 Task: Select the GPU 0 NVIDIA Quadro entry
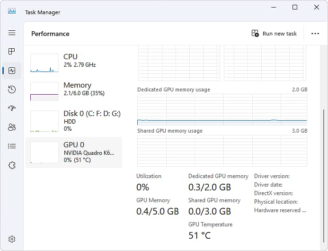(74, 152)
